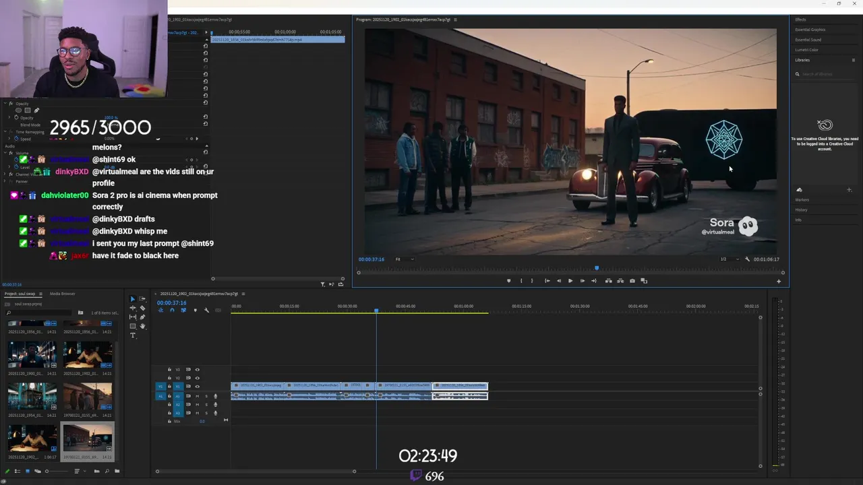Open the Effects panel
Viewport: 863px width, 485px height.
(x=800, y=20)
